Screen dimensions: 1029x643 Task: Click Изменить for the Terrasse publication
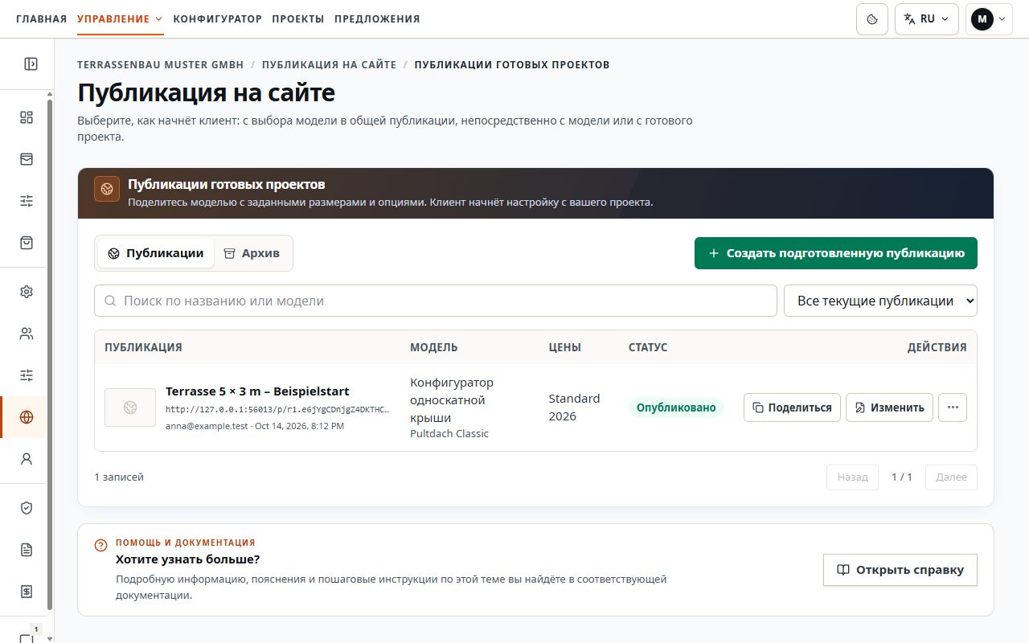[889, 408]
